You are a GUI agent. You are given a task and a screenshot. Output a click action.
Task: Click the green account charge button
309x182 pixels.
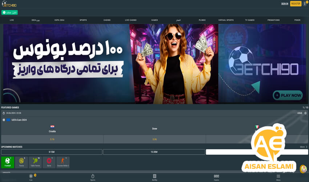pos(9,12)
